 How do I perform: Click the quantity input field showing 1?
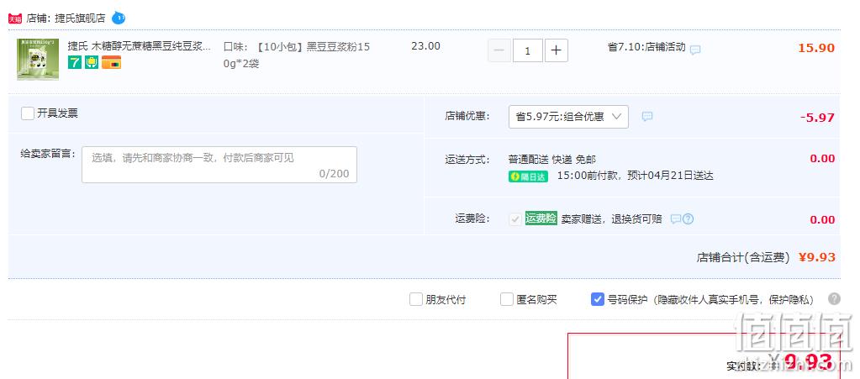pos(528,50)
